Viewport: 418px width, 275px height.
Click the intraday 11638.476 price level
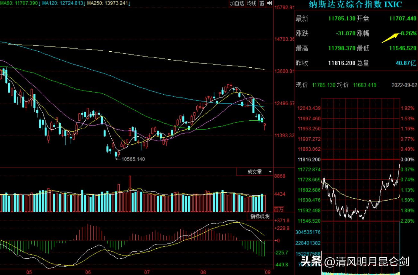[x=309, y=200]
